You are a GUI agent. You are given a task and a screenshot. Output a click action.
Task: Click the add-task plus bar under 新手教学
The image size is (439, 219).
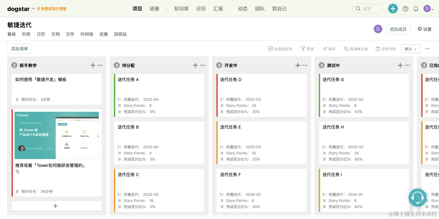click(x=57, y=206)
